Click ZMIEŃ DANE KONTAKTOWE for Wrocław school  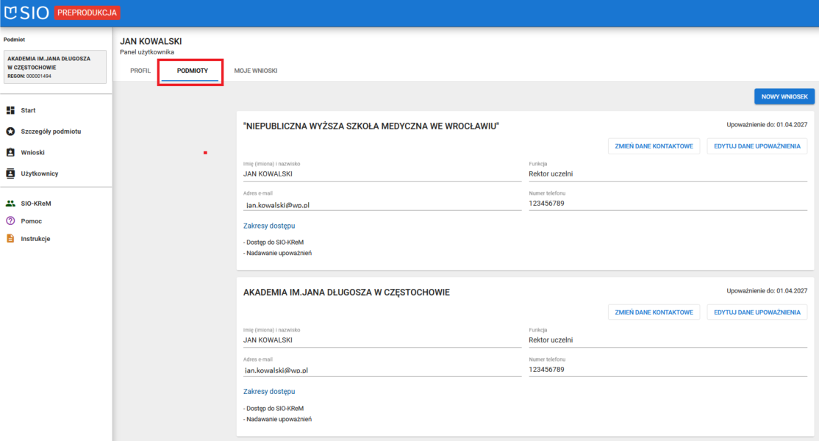pos(654,146)
